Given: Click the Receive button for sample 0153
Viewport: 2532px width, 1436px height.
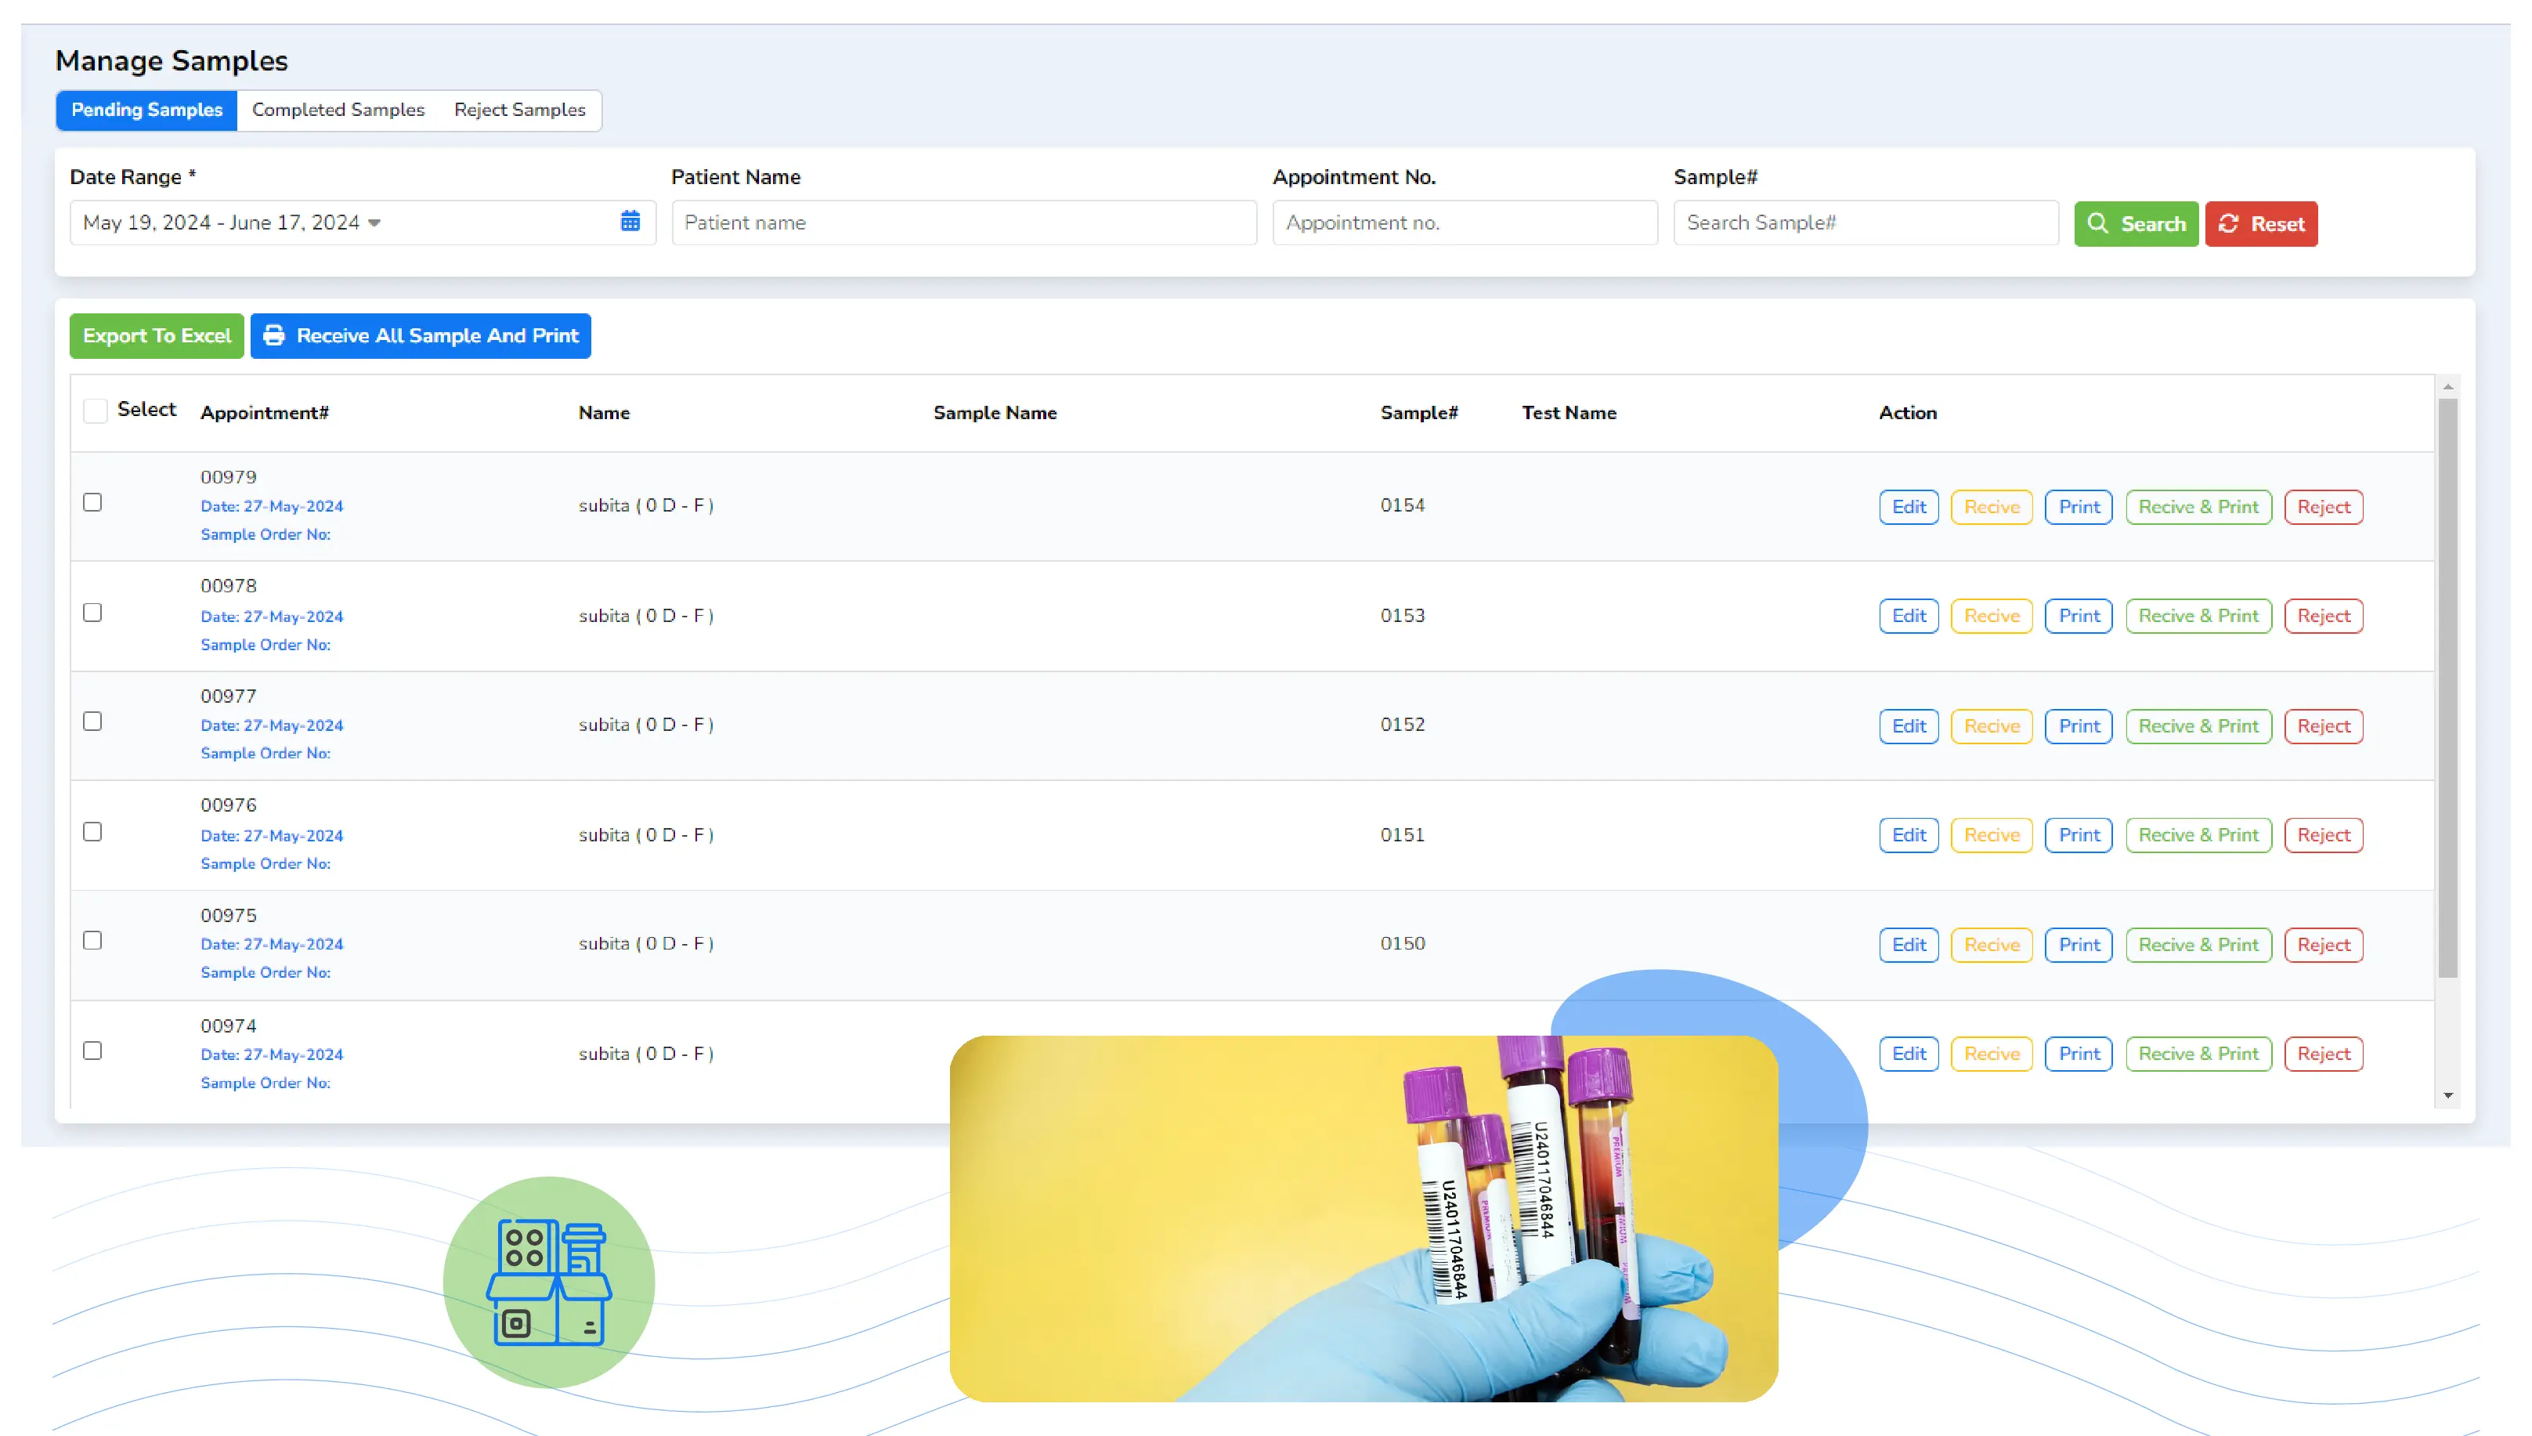Looking at the screenshot, I should tap(1989, 616).
